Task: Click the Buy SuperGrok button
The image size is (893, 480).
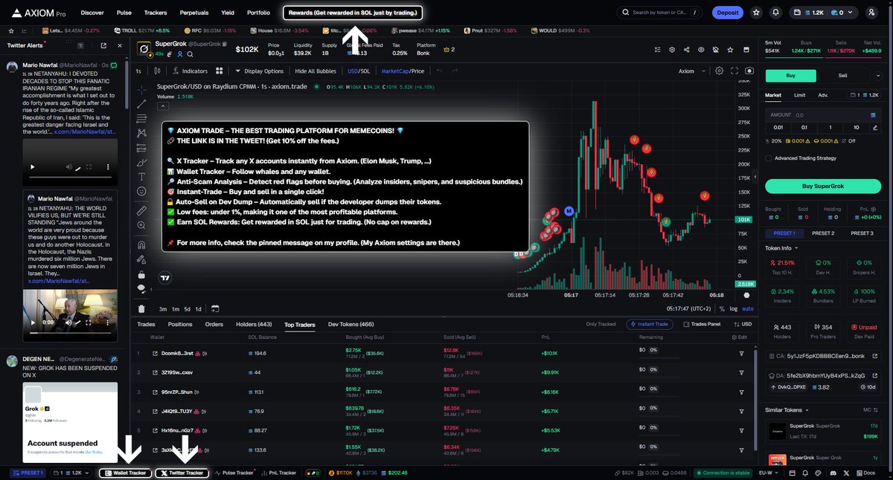Action: point(824,185)
